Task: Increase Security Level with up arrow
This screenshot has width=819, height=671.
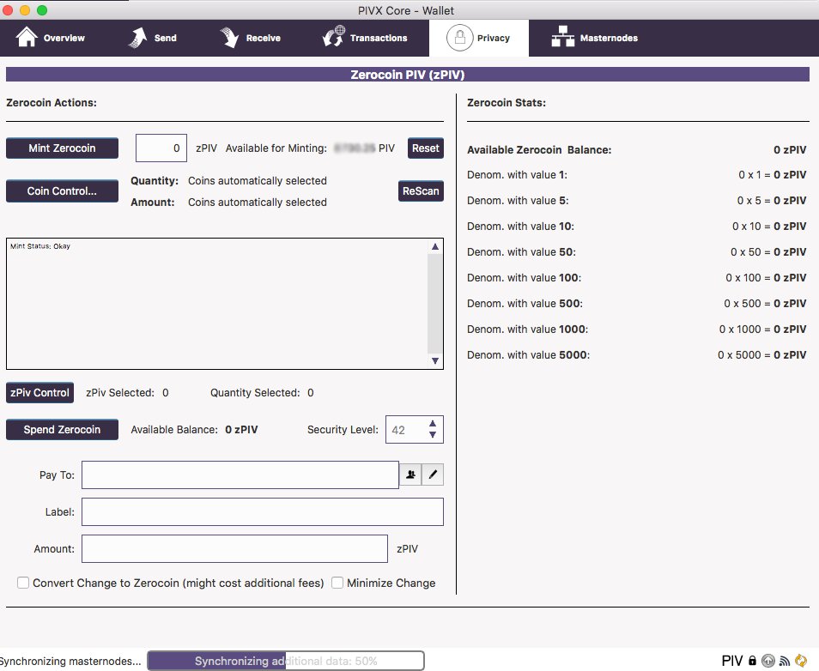Action: [x=433, y=424]
